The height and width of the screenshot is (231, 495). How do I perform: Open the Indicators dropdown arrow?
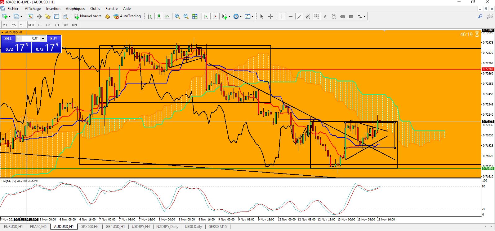coord(229,16)
